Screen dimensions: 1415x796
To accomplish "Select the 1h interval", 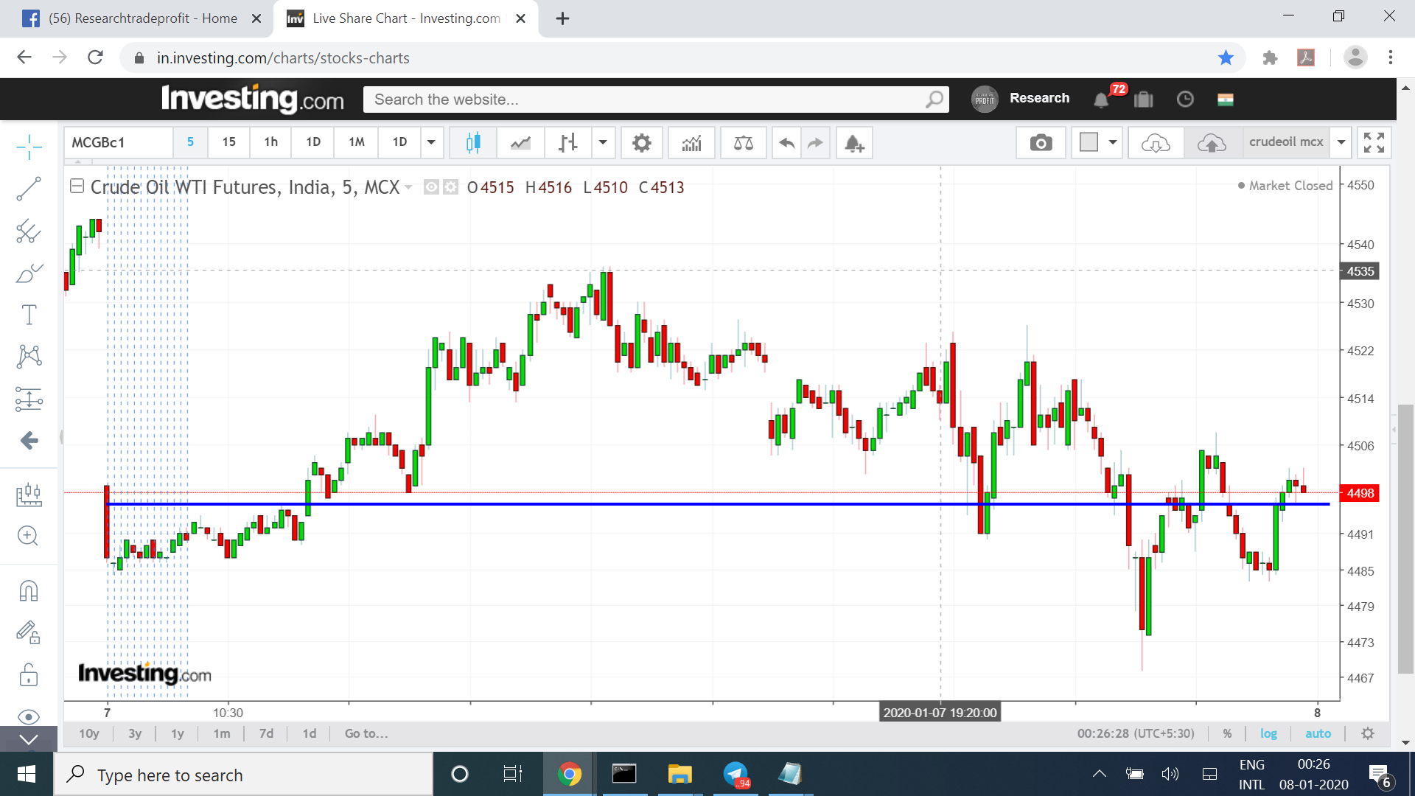I will point(270,142).
